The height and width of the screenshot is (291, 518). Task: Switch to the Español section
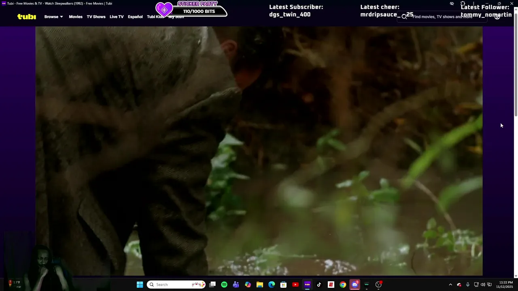pos(135,17)
